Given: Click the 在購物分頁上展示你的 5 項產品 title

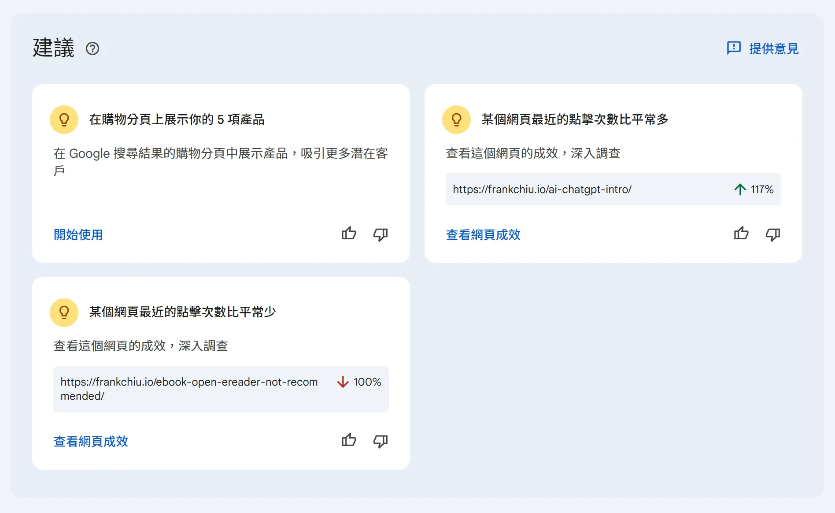Looking at the screenshot, I should (x=177, y=119).
